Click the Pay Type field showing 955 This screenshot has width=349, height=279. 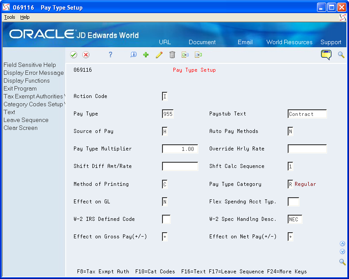168,114
